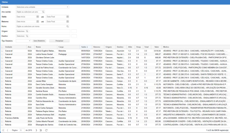Sort table by Valor column header
Screen dimensions: 230x133
(x=156, y=47)
